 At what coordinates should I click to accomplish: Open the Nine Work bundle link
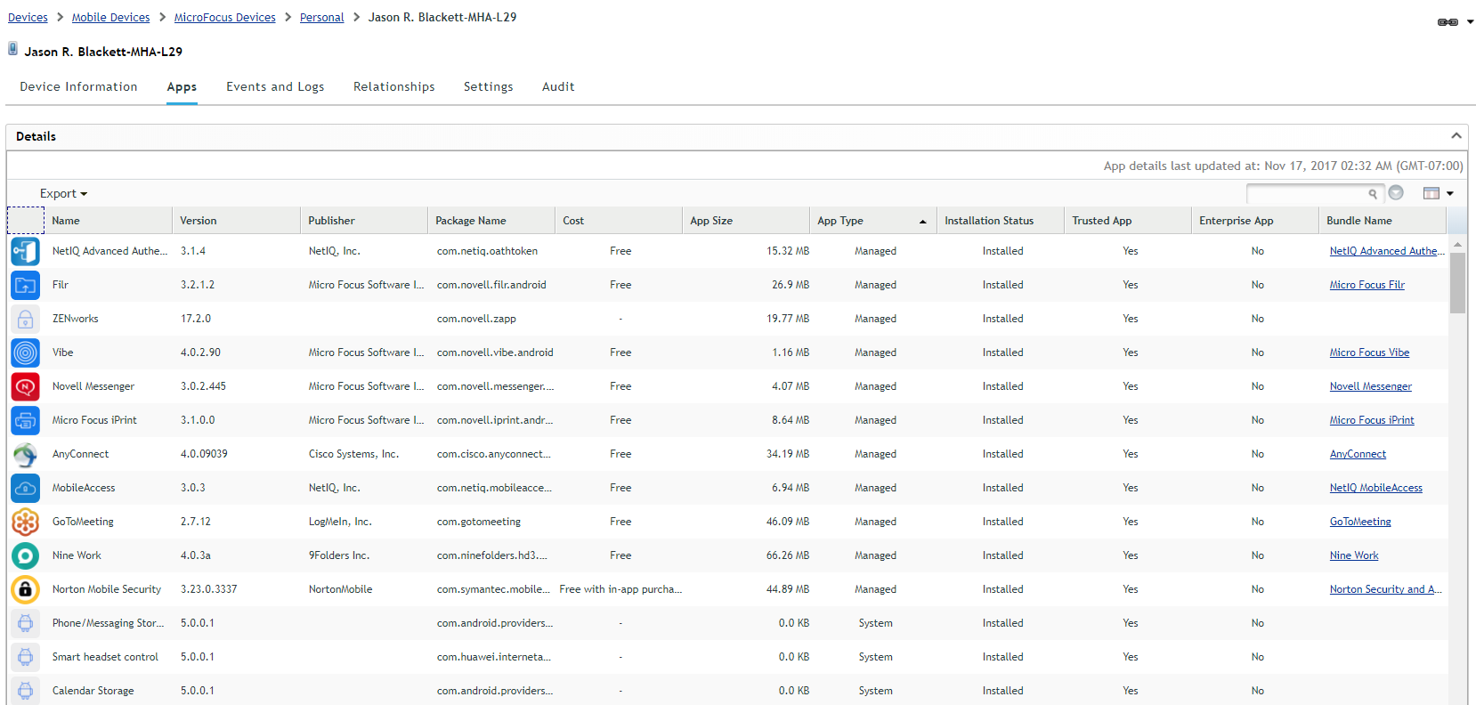[x=1354, y=555]
